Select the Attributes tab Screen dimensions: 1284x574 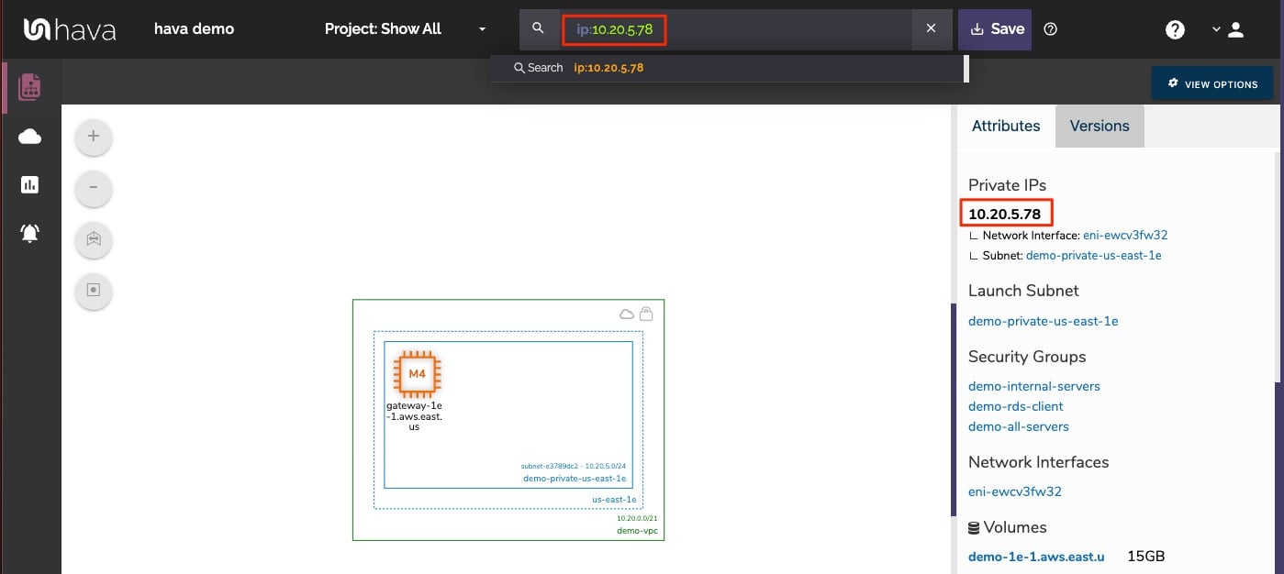click(1006, 126)
